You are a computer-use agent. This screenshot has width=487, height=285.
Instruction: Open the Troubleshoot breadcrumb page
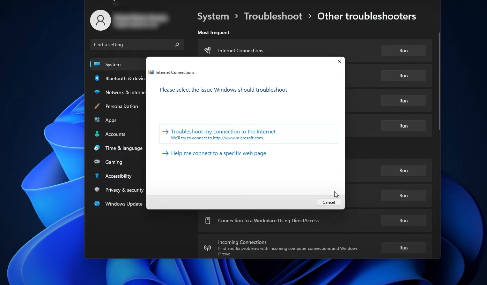pyautogui.click(x=273, y=16)
